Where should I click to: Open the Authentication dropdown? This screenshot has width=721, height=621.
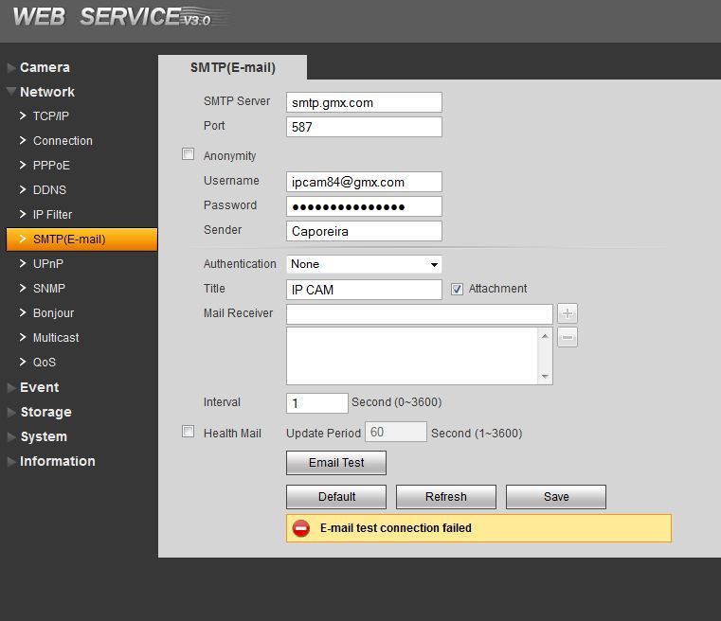pos(364,264)
